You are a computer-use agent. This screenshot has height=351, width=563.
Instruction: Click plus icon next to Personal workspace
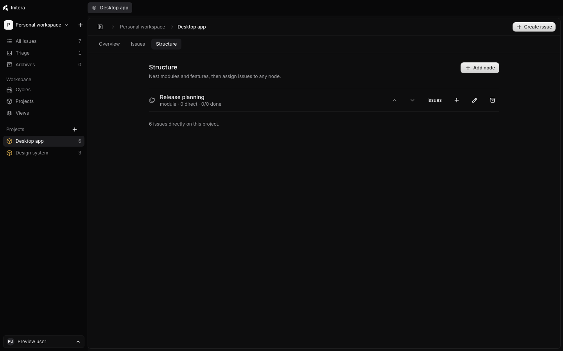[81, 25]
